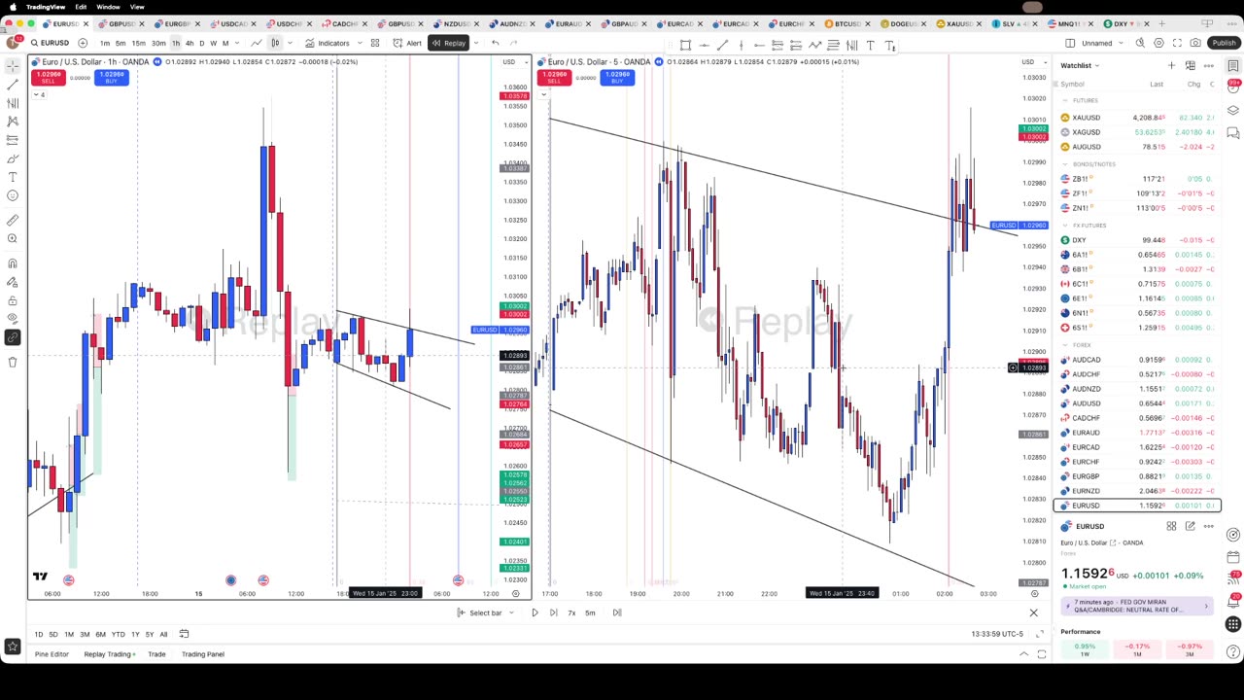The image size is (1244, 700).
Task: Open the go to date calendar icon
Action: (184, 634)
